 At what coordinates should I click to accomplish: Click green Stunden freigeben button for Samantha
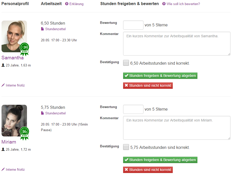coord(160,76)
